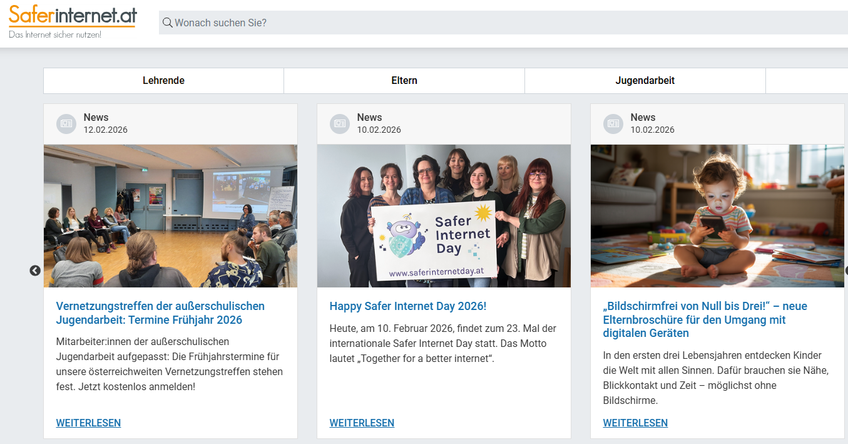Click the search magnifier icon
The height and width of the screenshot is (444, 848).
point(167,23)
